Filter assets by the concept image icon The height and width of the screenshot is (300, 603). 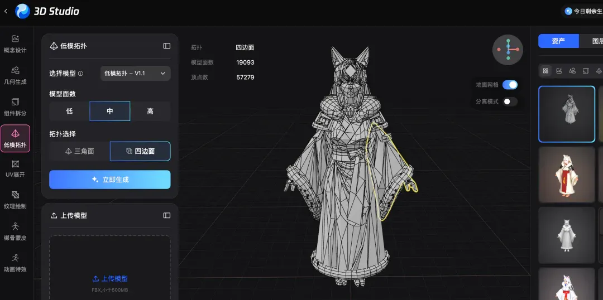(559, 71)
